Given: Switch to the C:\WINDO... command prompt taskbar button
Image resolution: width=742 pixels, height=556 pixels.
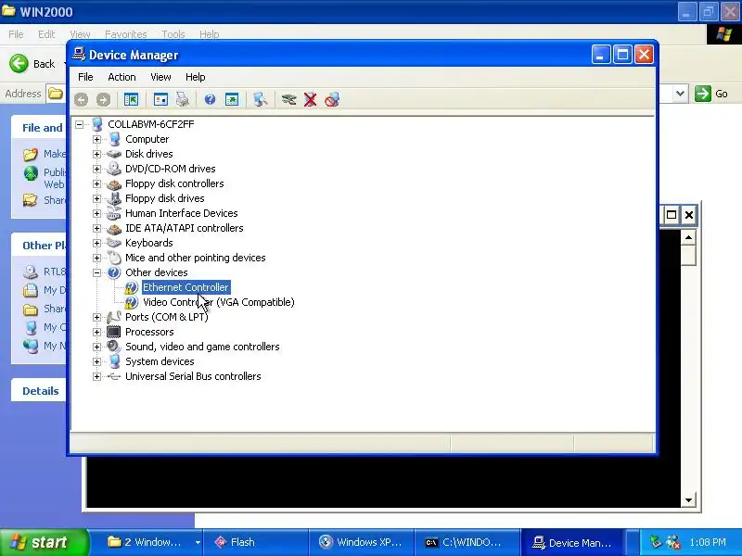Looking at the screenshot, I should pos(467,542).
